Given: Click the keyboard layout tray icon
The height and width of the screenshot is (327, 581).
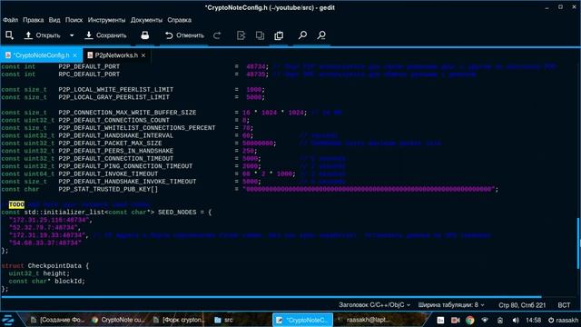Looking at the screenshot, I should [440, 320].
